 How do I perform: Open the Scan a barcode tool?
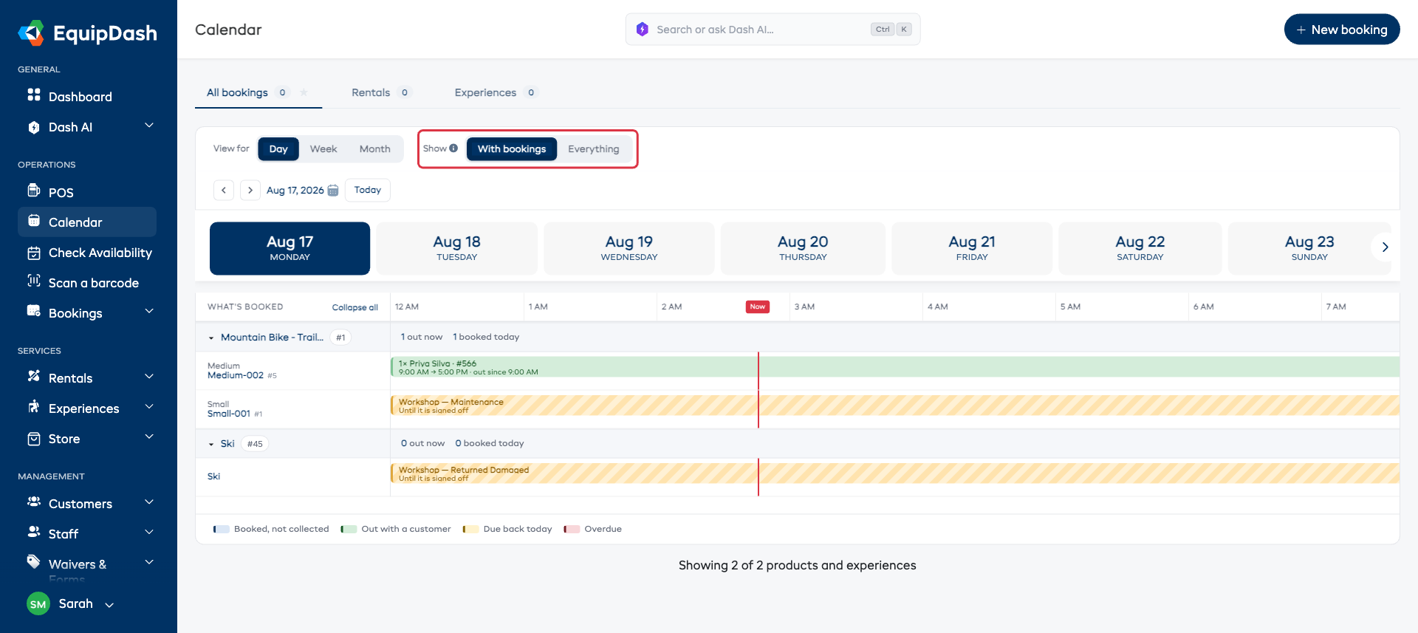click(87, 283)
